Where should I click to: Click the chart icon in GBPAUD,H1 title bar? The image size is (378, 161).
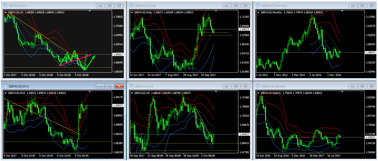tap(5, 6)
